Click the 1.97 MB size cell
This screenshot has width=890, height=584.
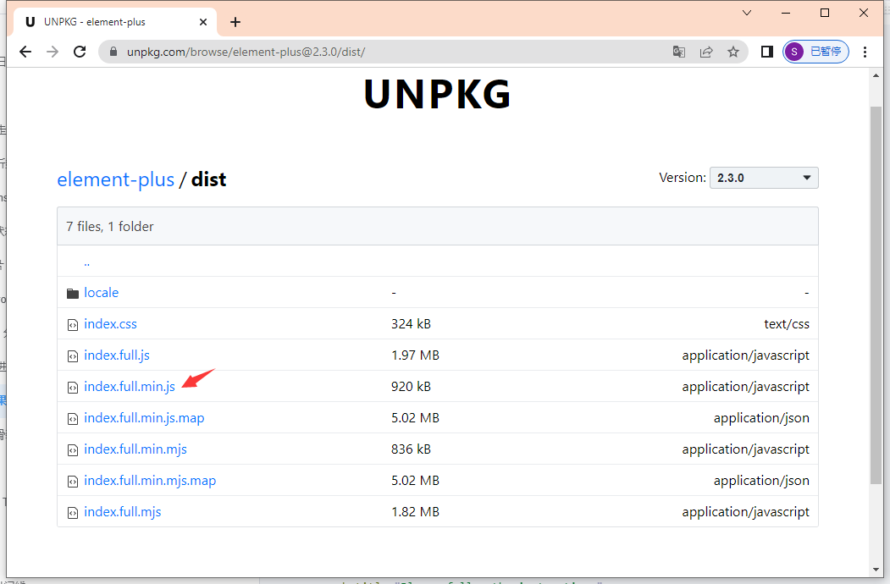tap(415, 355)
